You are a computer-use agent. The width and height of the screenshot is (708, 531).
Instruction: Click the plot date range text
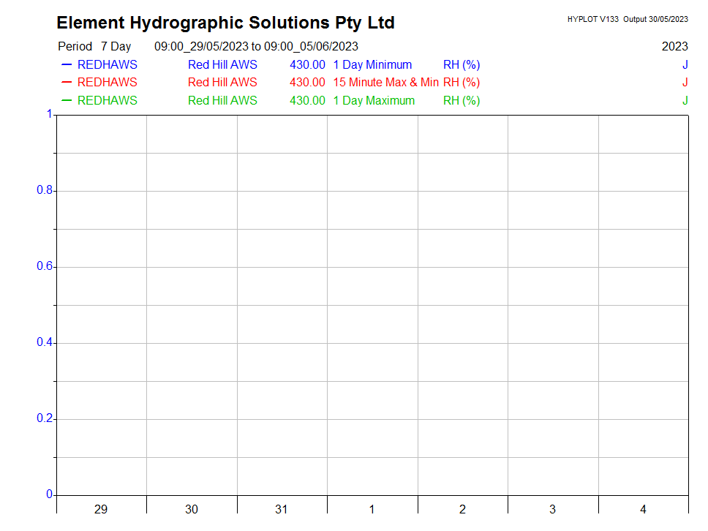coord(256,47)
